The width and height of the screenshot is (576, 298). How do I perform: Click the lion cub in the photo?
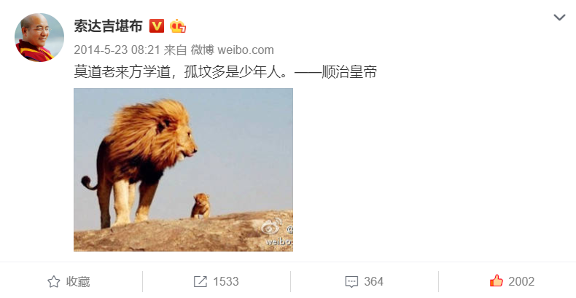coord(201,205)
